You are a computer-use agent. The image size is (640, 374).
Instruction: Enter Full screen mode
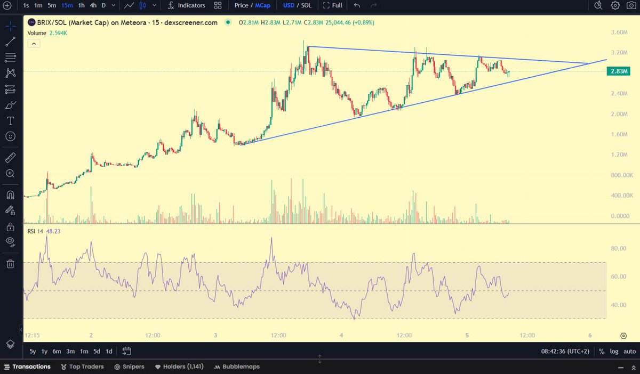(x=333, y=5)
